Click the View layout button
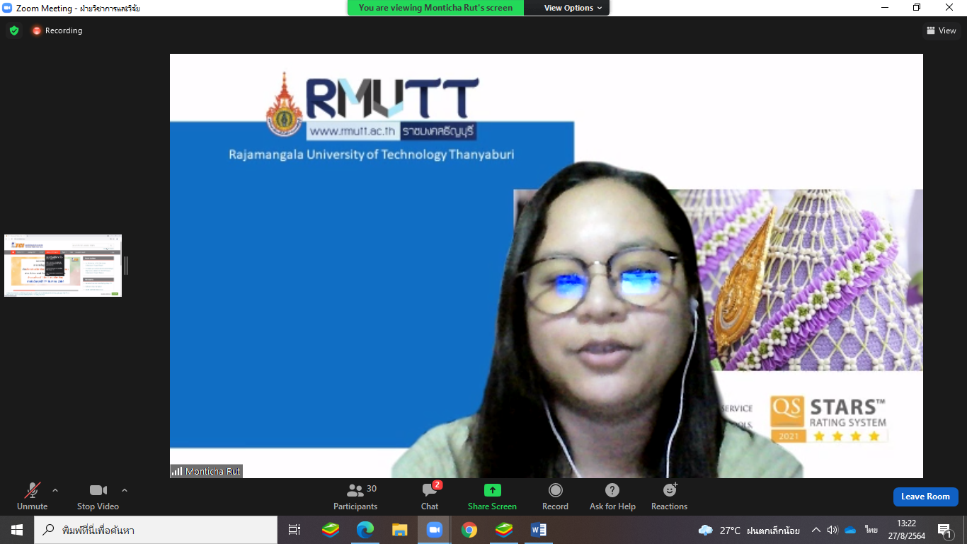Image resolution: width=967 pixels, height=544 pixels. pyautogui.click(x=941, y=30)
